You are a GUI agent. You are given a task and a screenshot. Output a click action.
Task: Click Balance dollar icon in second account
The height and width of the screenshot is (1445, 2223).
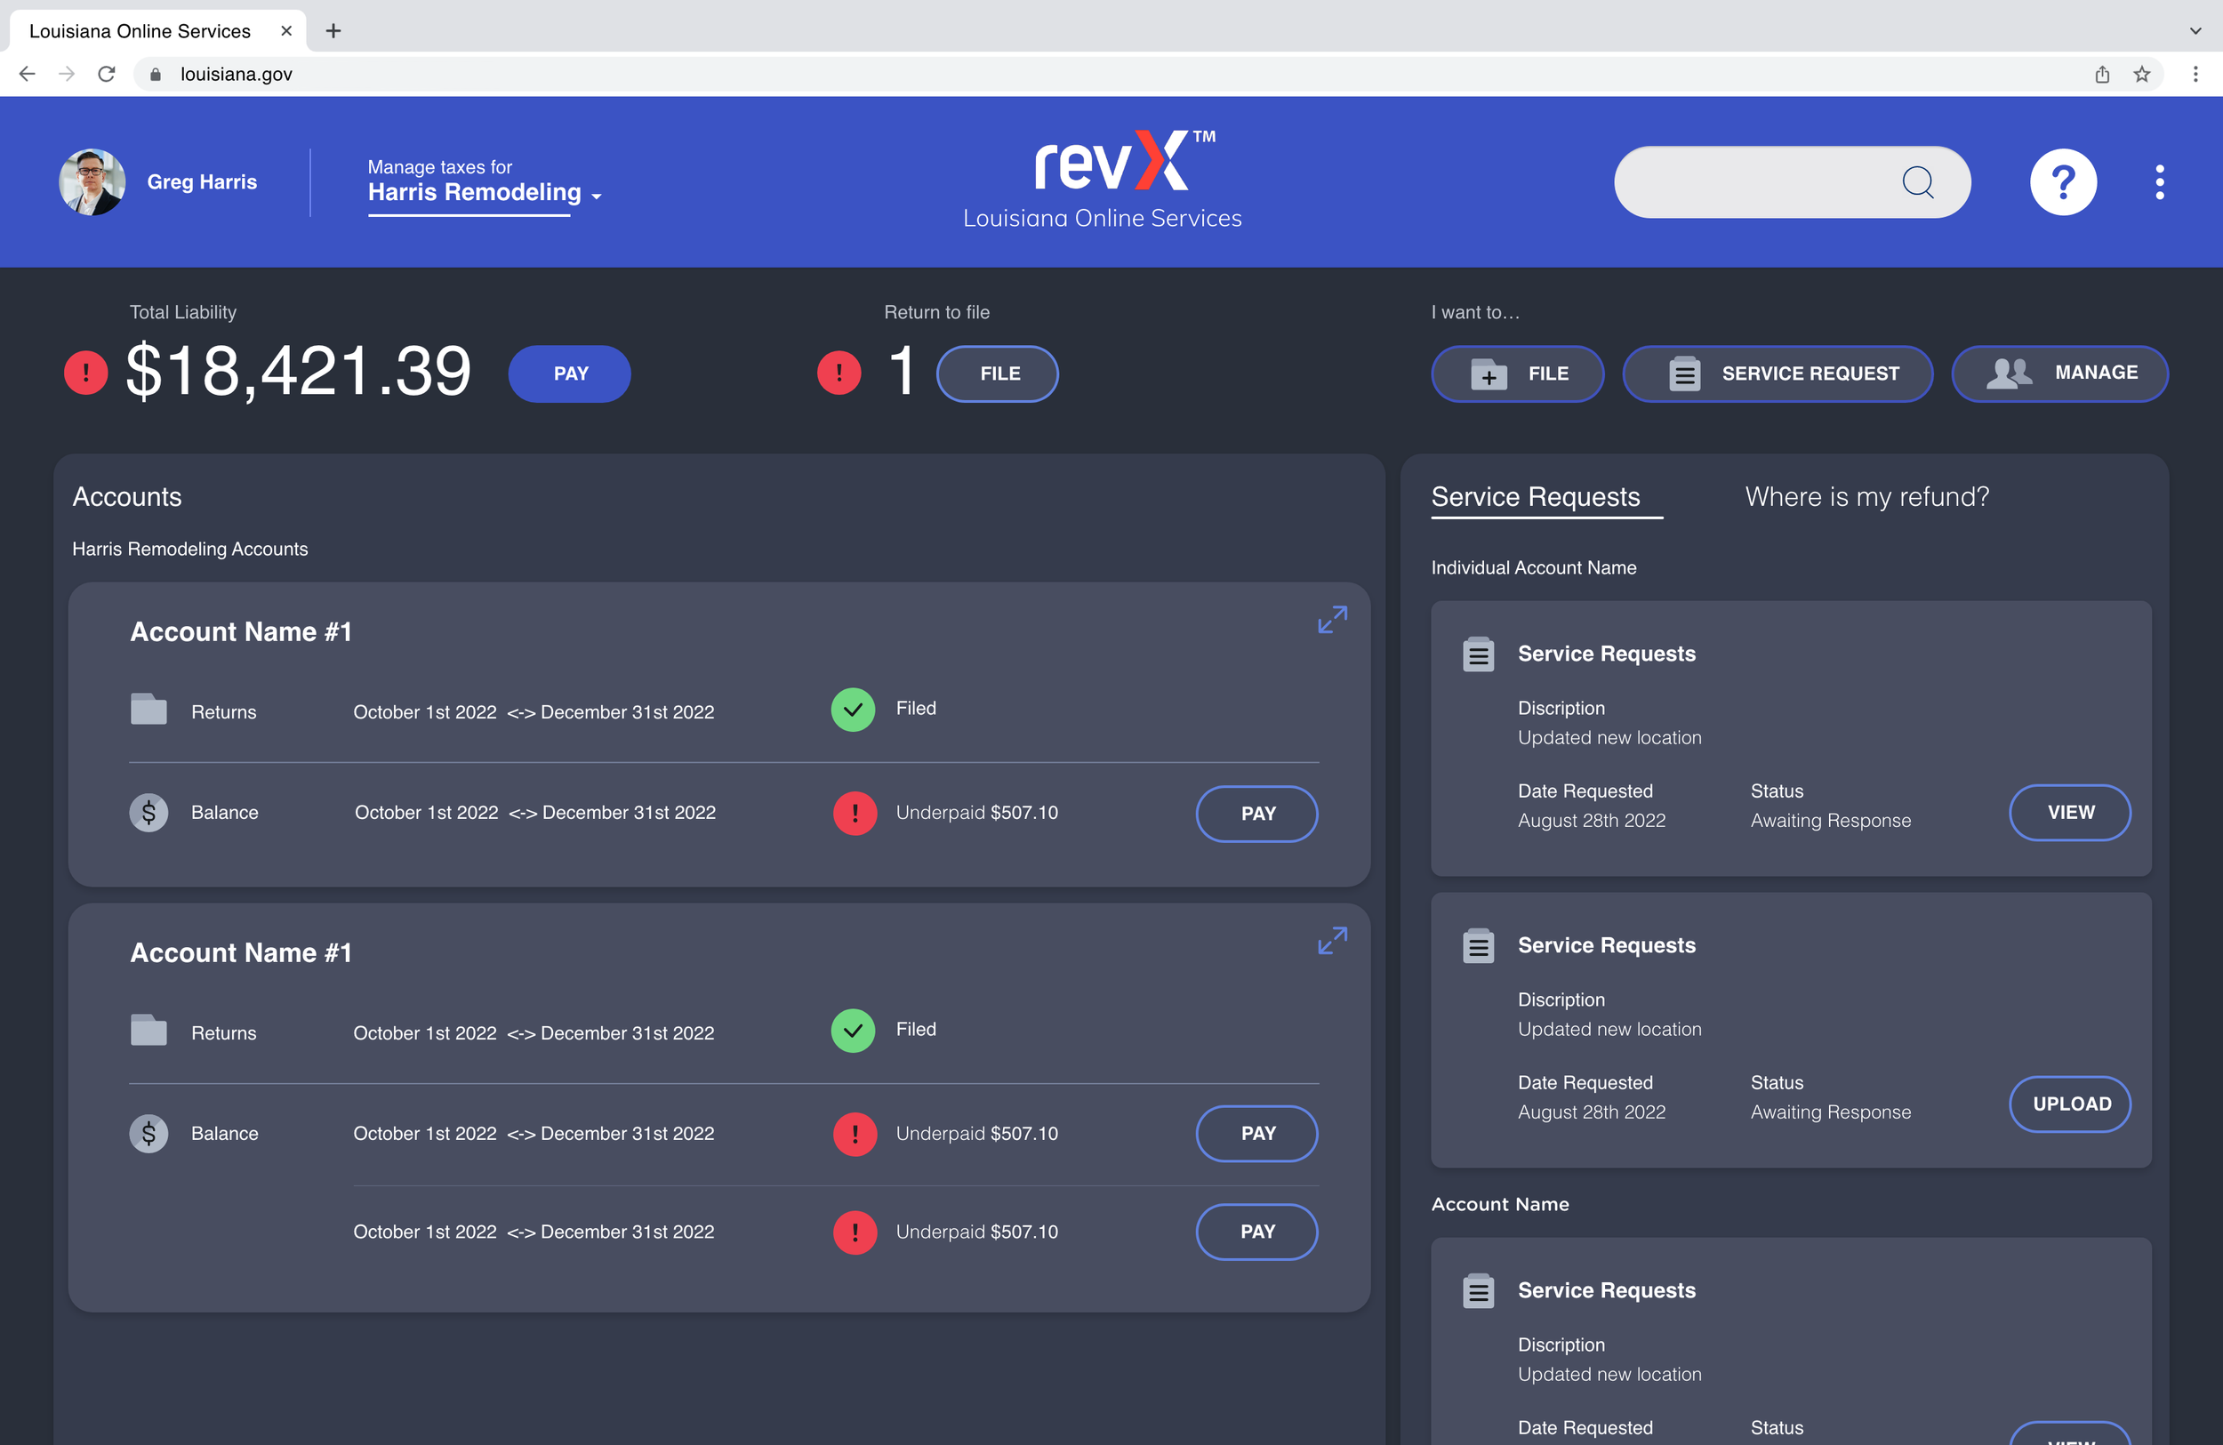[148, 1133]
